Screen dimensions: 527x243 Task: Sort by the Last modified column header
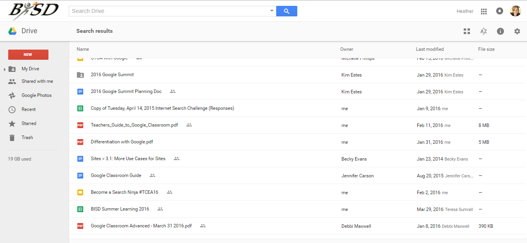tap(430, 49)
